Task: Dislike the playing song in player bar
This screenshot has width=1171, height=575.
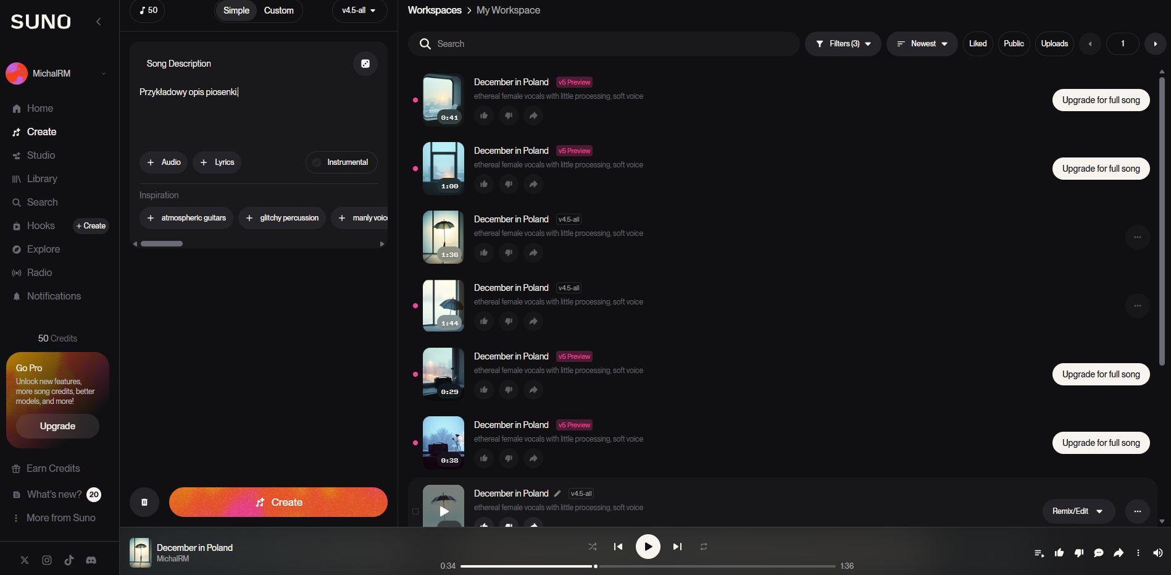Action: click(1079, 553)
